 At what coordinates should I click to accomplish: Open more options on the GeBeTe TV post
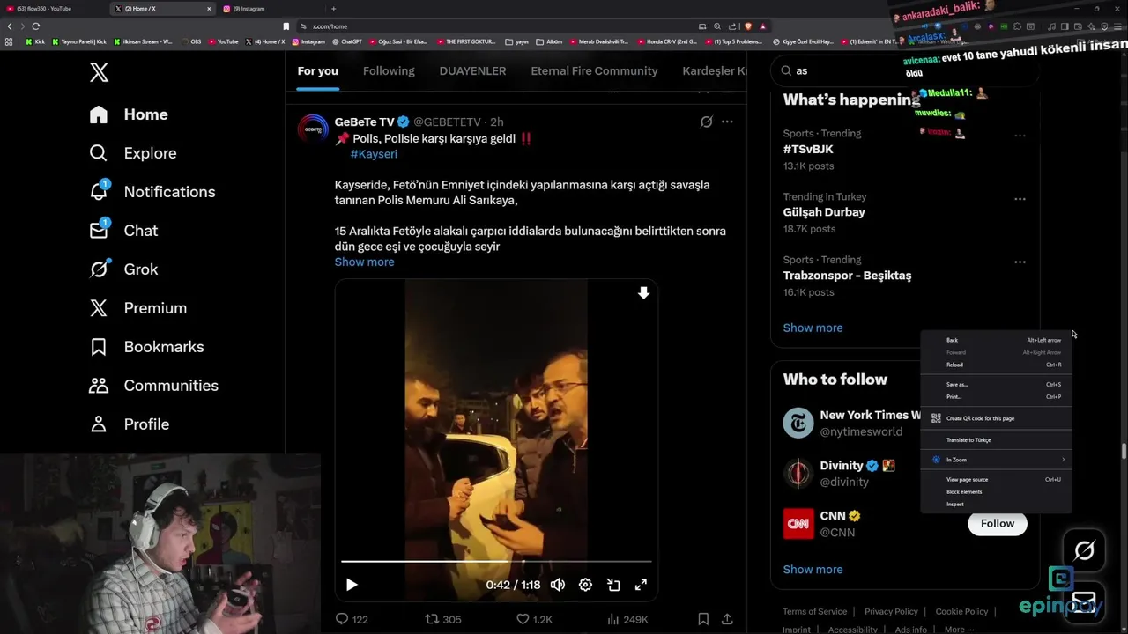coord(727,122)
